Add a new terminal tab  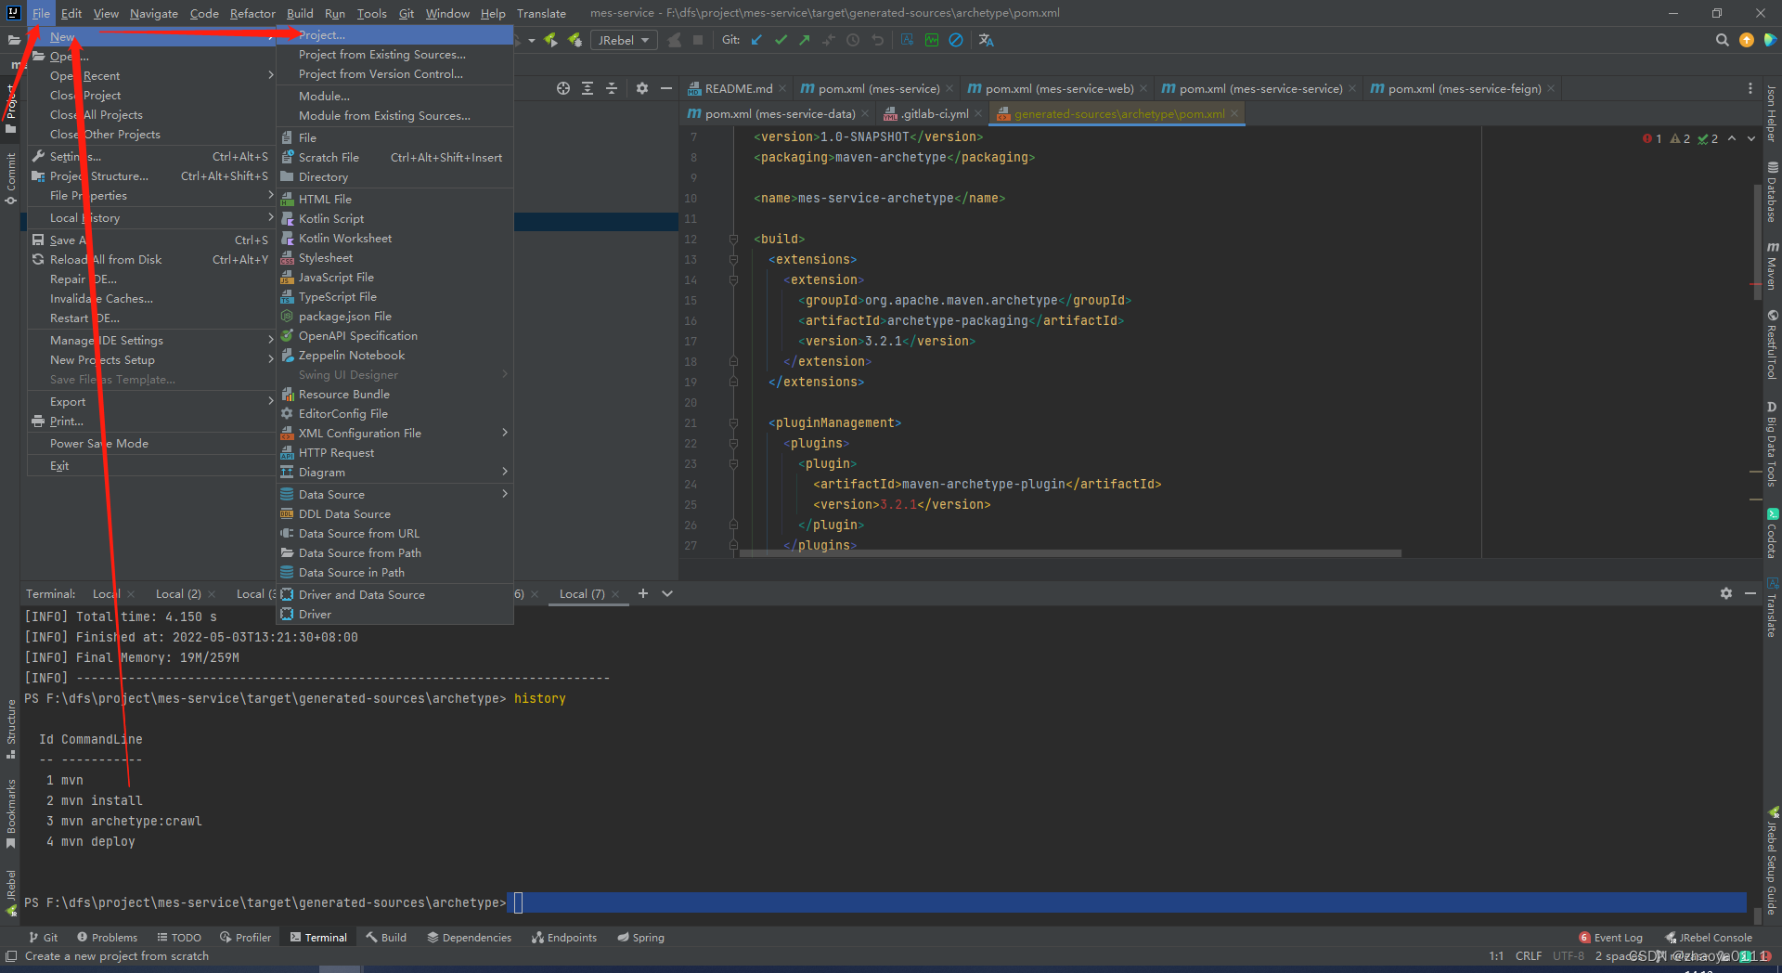642,593
